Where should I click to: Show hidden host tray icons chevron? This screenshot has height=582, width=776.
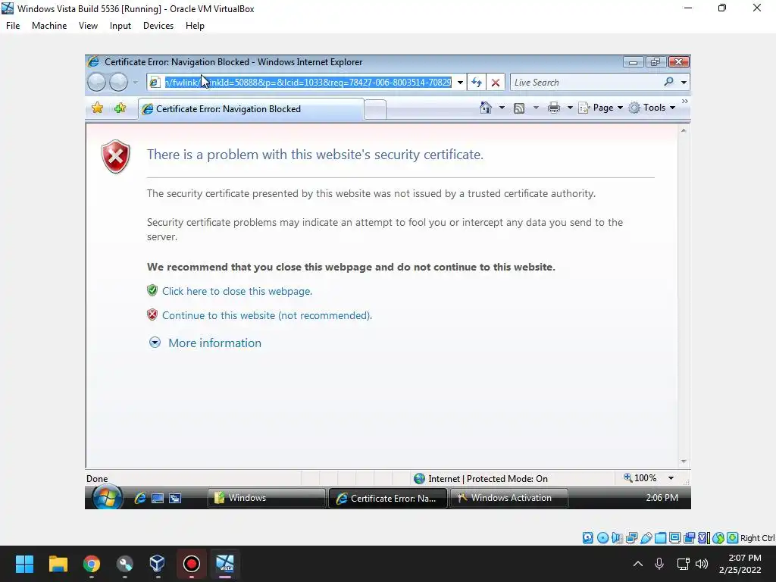(638, 564)
